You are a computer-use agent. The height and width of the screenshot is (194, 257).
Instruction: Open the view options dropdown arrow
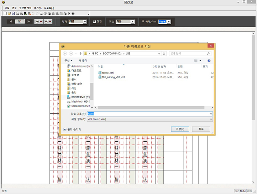pyautogui.click(x=200, y=61)
